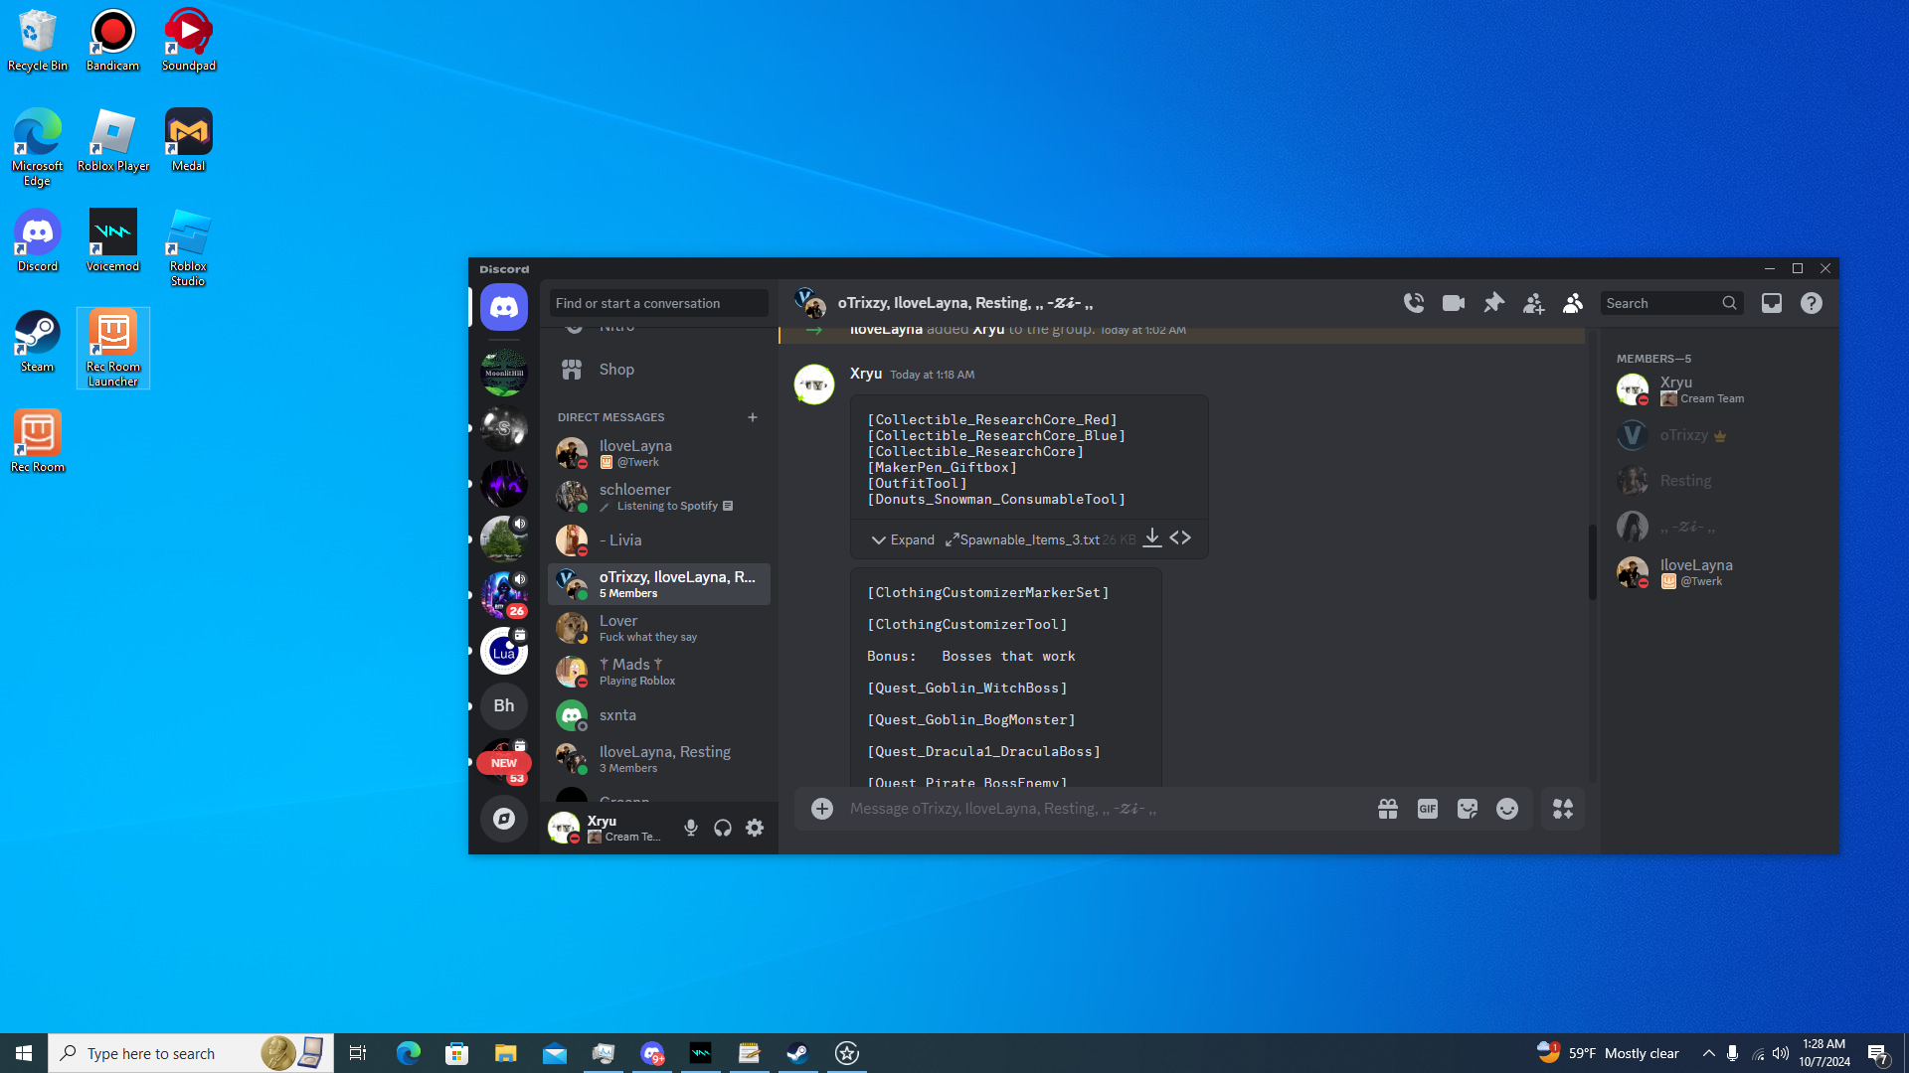Toggle the microphone mute button
1909x1073 pixels.
pos(690,828)
